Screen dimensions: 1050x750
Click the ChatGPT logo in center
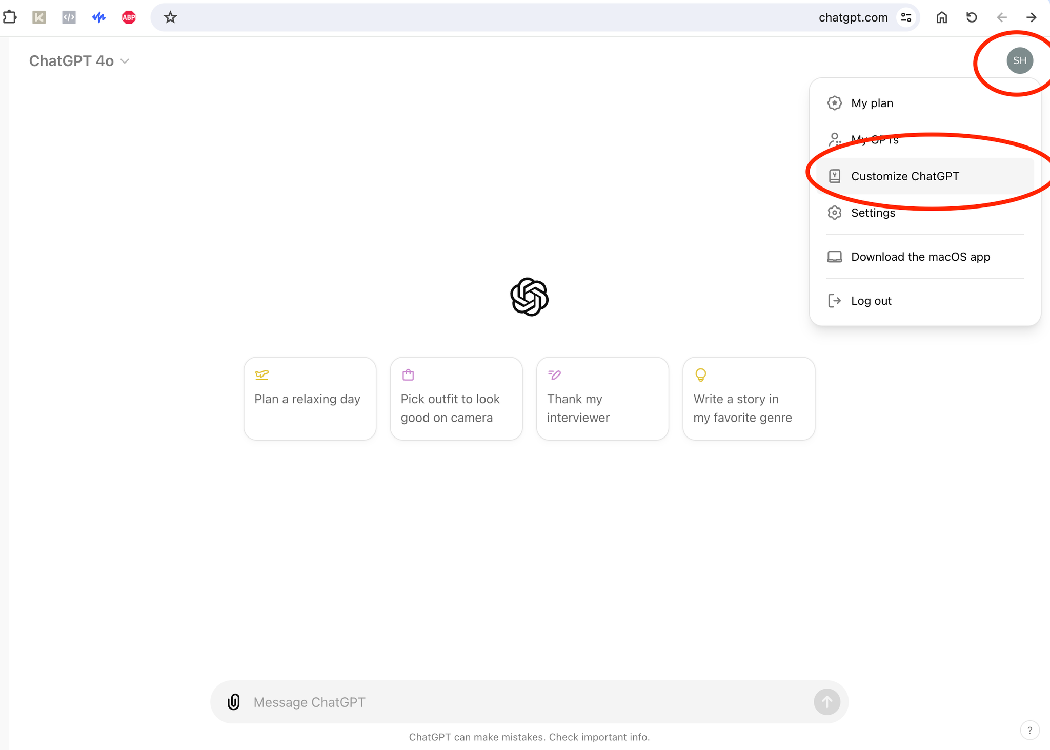coord(530,297)
